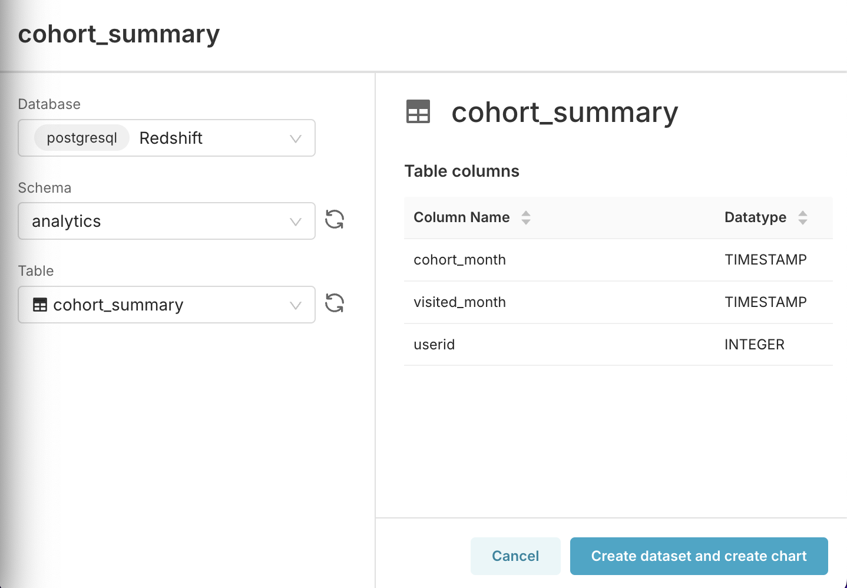Image resolution: width=847 pixels, height=588 pixels.
Task: Click the Column Name header text
Action: (461, 217)
